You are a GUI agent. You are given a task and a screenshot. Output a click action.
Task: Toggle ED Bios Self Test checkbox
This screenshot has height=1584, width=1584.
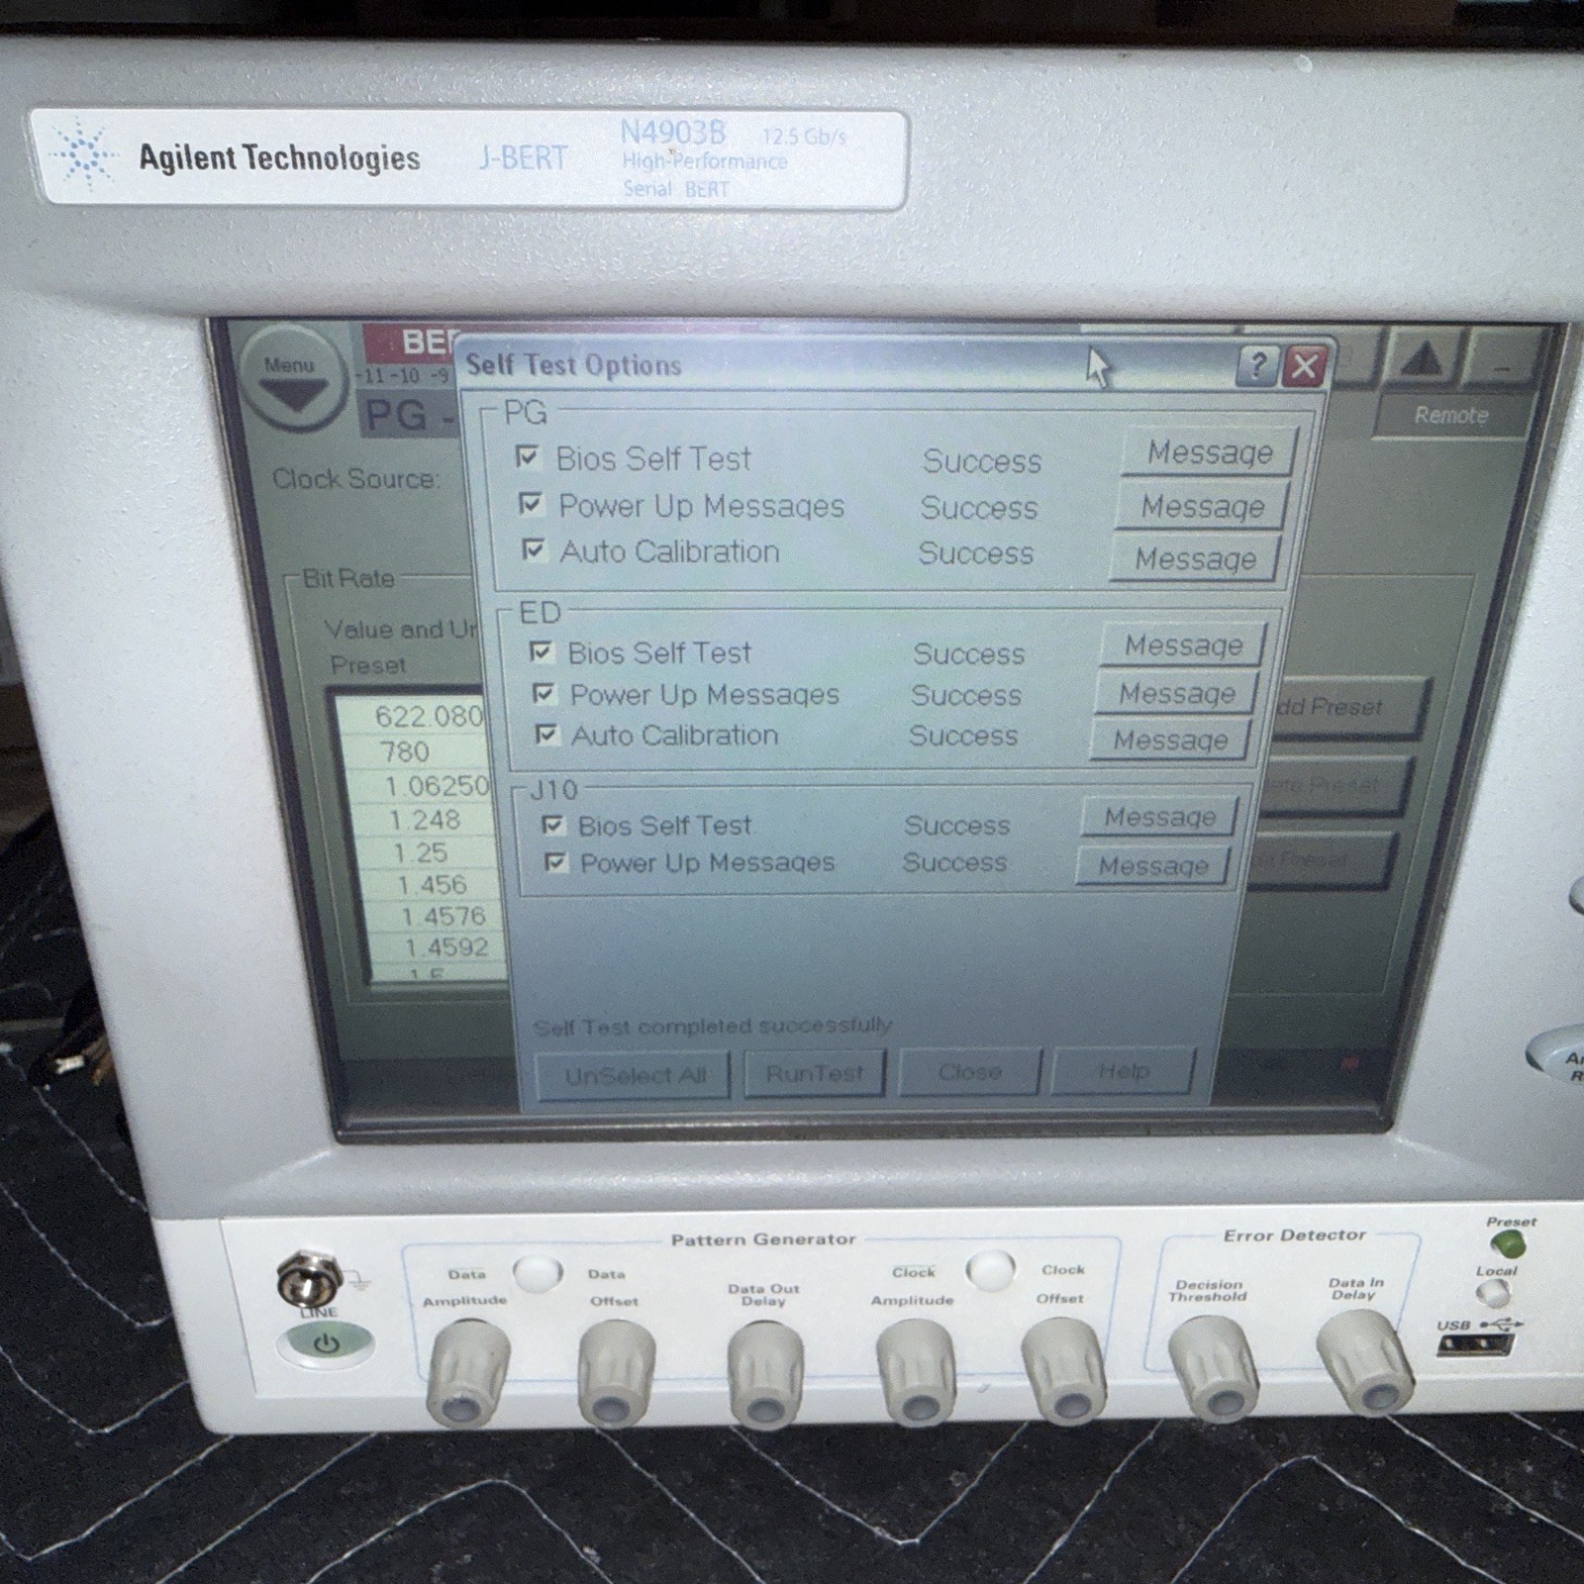point(542,651)
